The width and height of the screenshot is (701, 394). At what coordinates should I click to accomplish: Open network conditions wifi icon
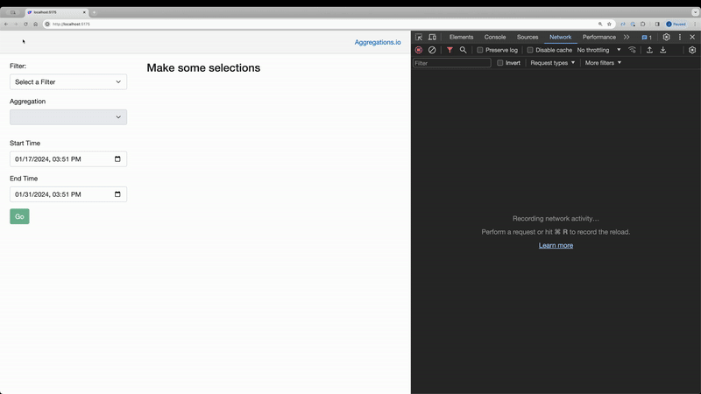632,50
